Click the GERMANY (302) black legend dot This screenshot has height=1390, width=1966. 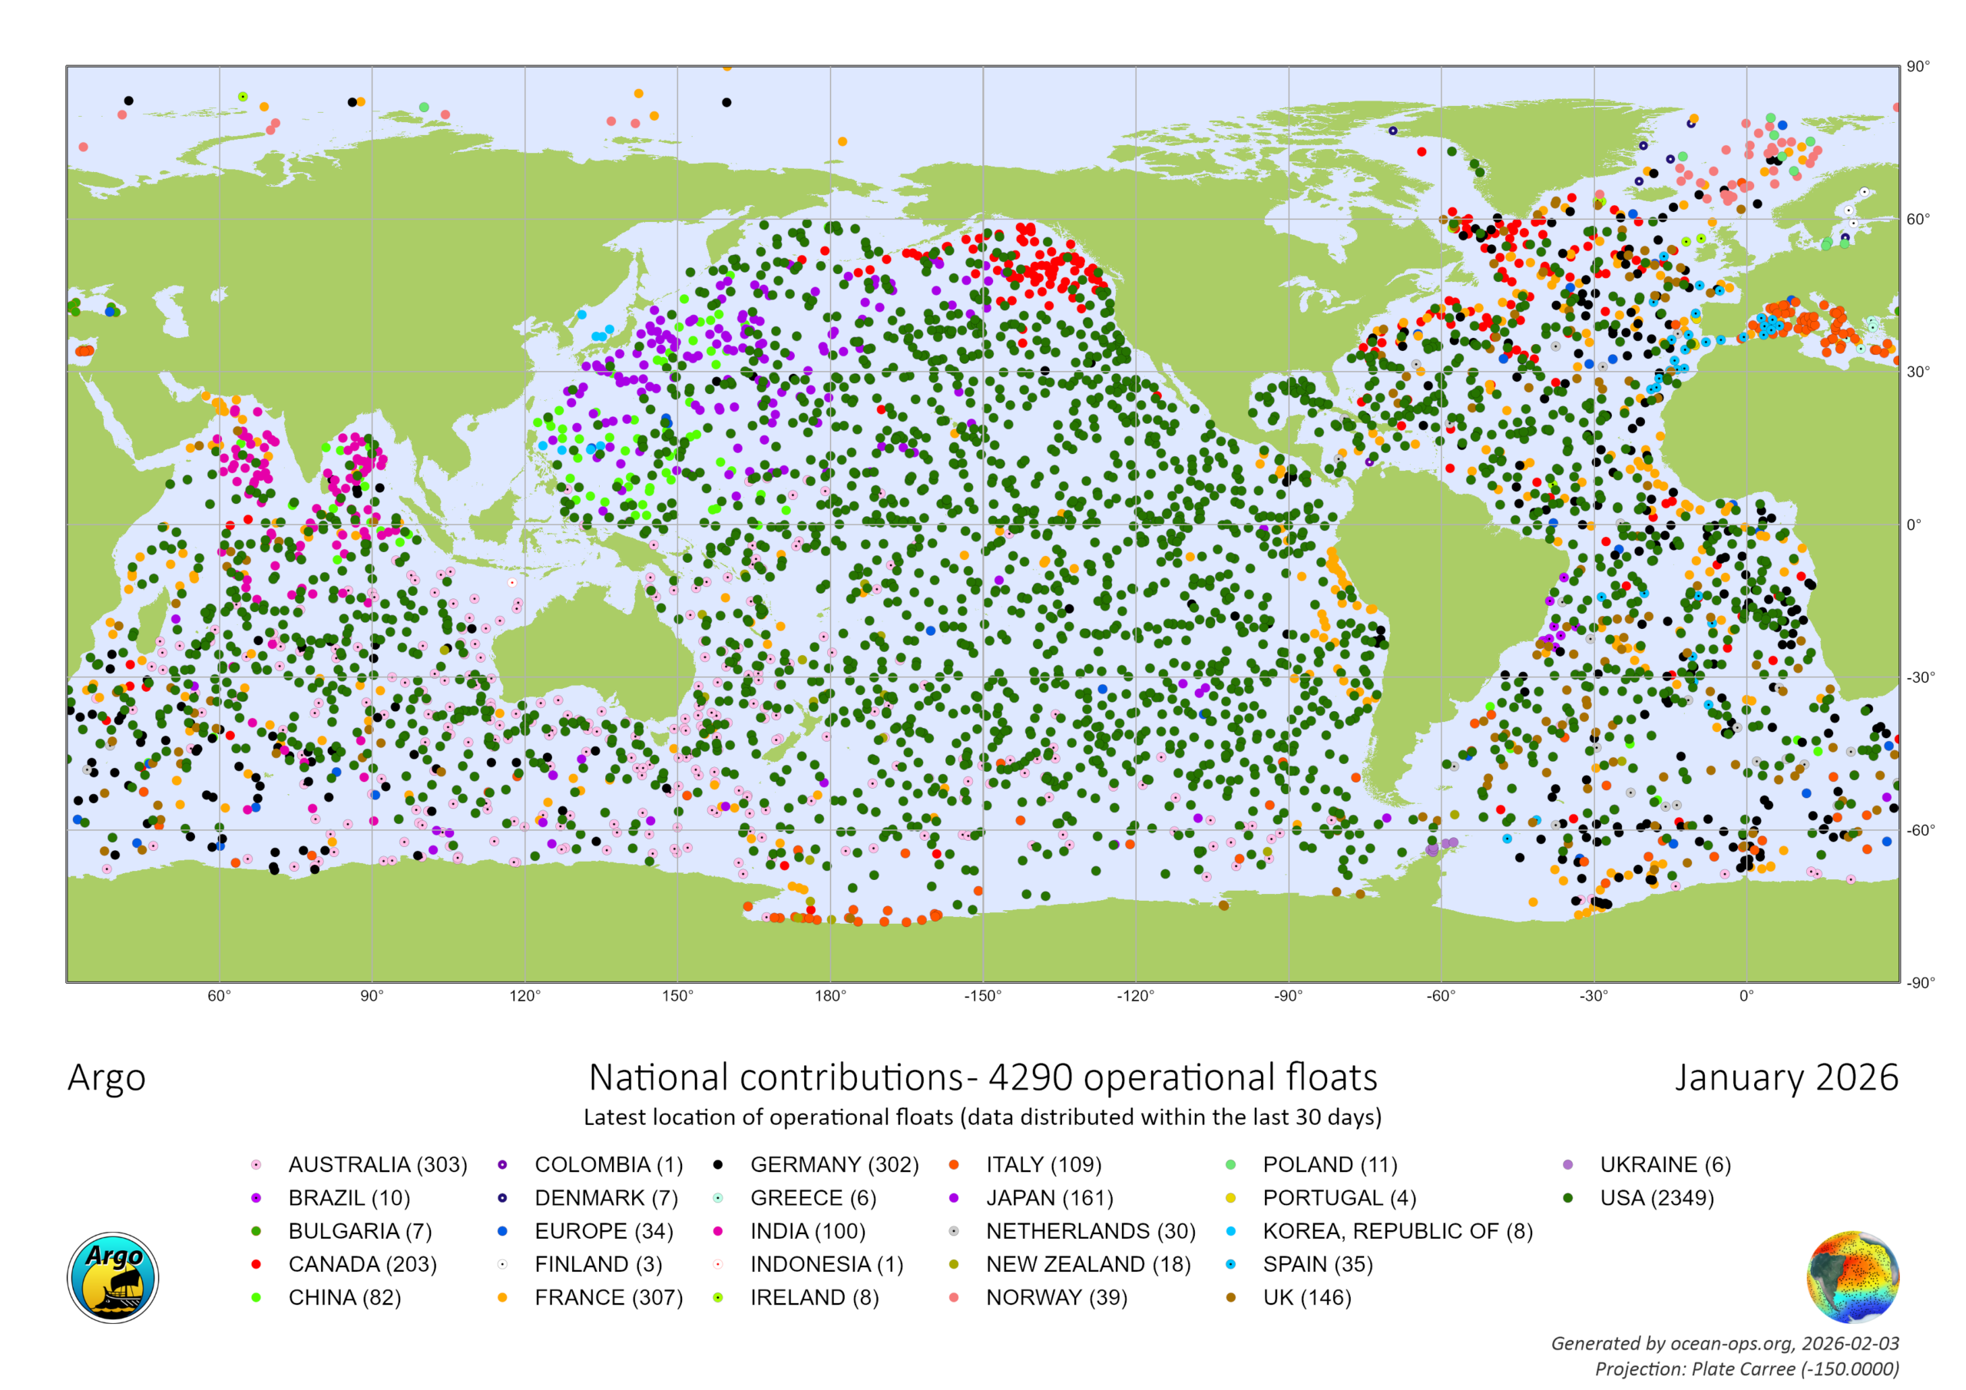pyautogui.click(x=718, y=1165)
